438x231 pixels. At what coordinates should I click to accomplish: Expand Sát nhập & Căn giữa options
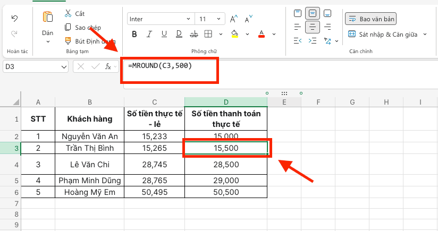click(x=425, y=35)
